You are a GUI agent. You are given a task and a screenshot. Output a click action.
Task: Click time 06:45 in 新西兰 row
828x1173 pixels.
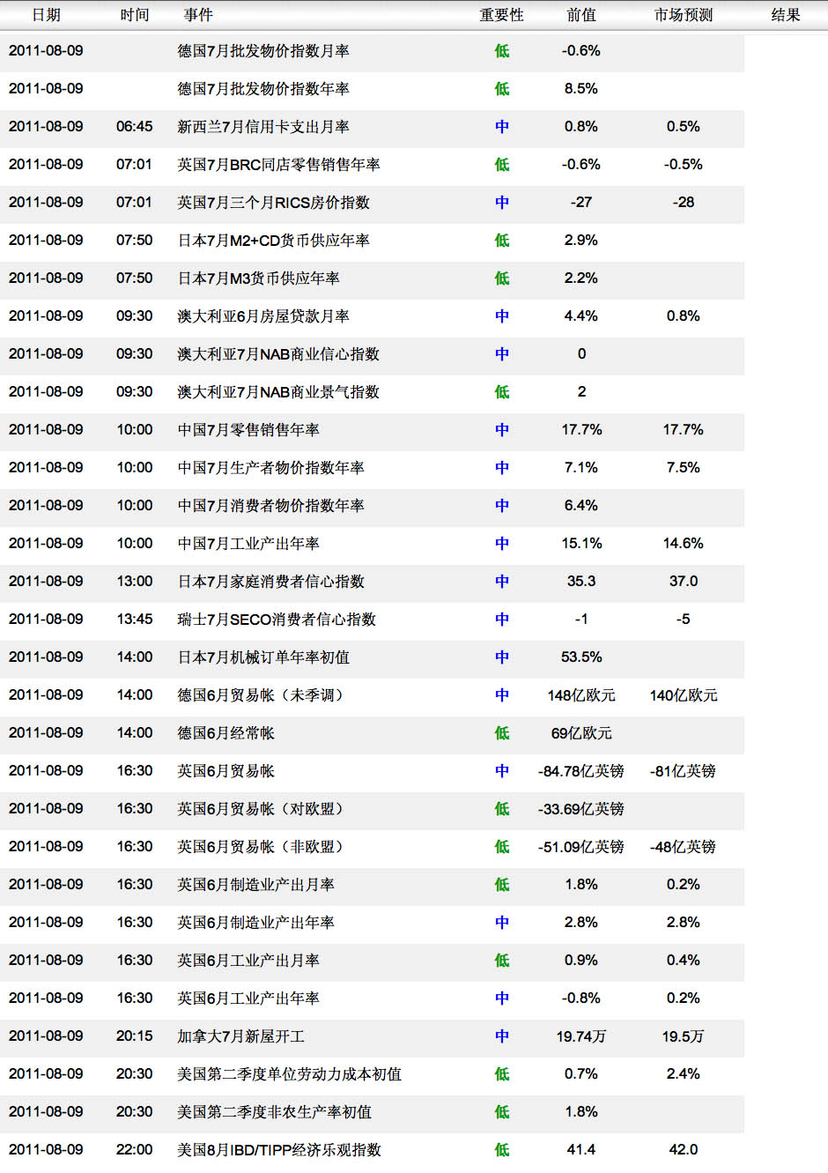tap(135, 127)
